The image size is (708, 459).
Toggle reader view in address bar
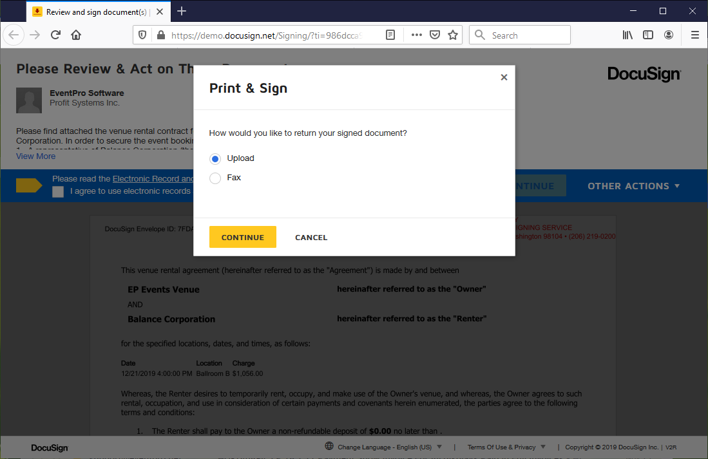(x=390, y=35)
